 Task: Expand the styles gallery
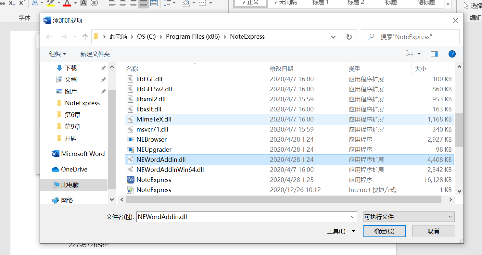point(448,5)
